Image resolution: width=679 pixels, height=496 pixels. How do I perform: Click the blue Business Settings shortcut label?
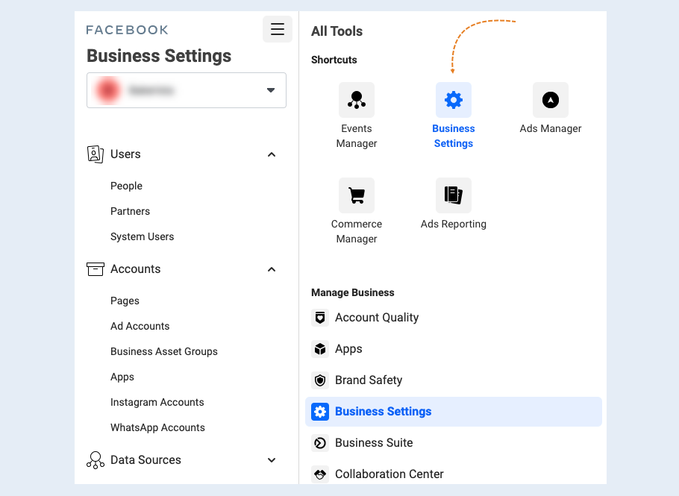(454, 136)
